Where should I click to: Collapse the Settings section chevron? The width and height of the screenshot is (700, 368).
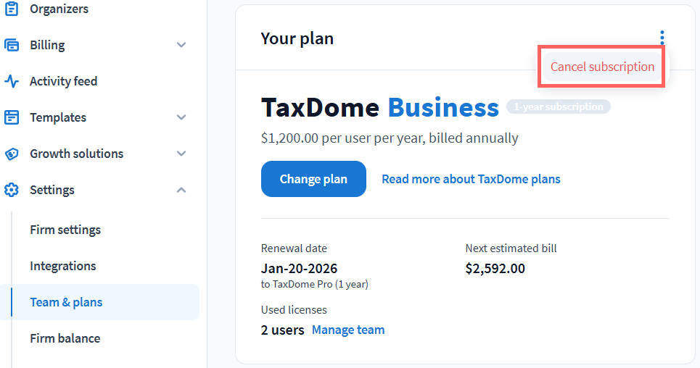[x=181, y=190]
